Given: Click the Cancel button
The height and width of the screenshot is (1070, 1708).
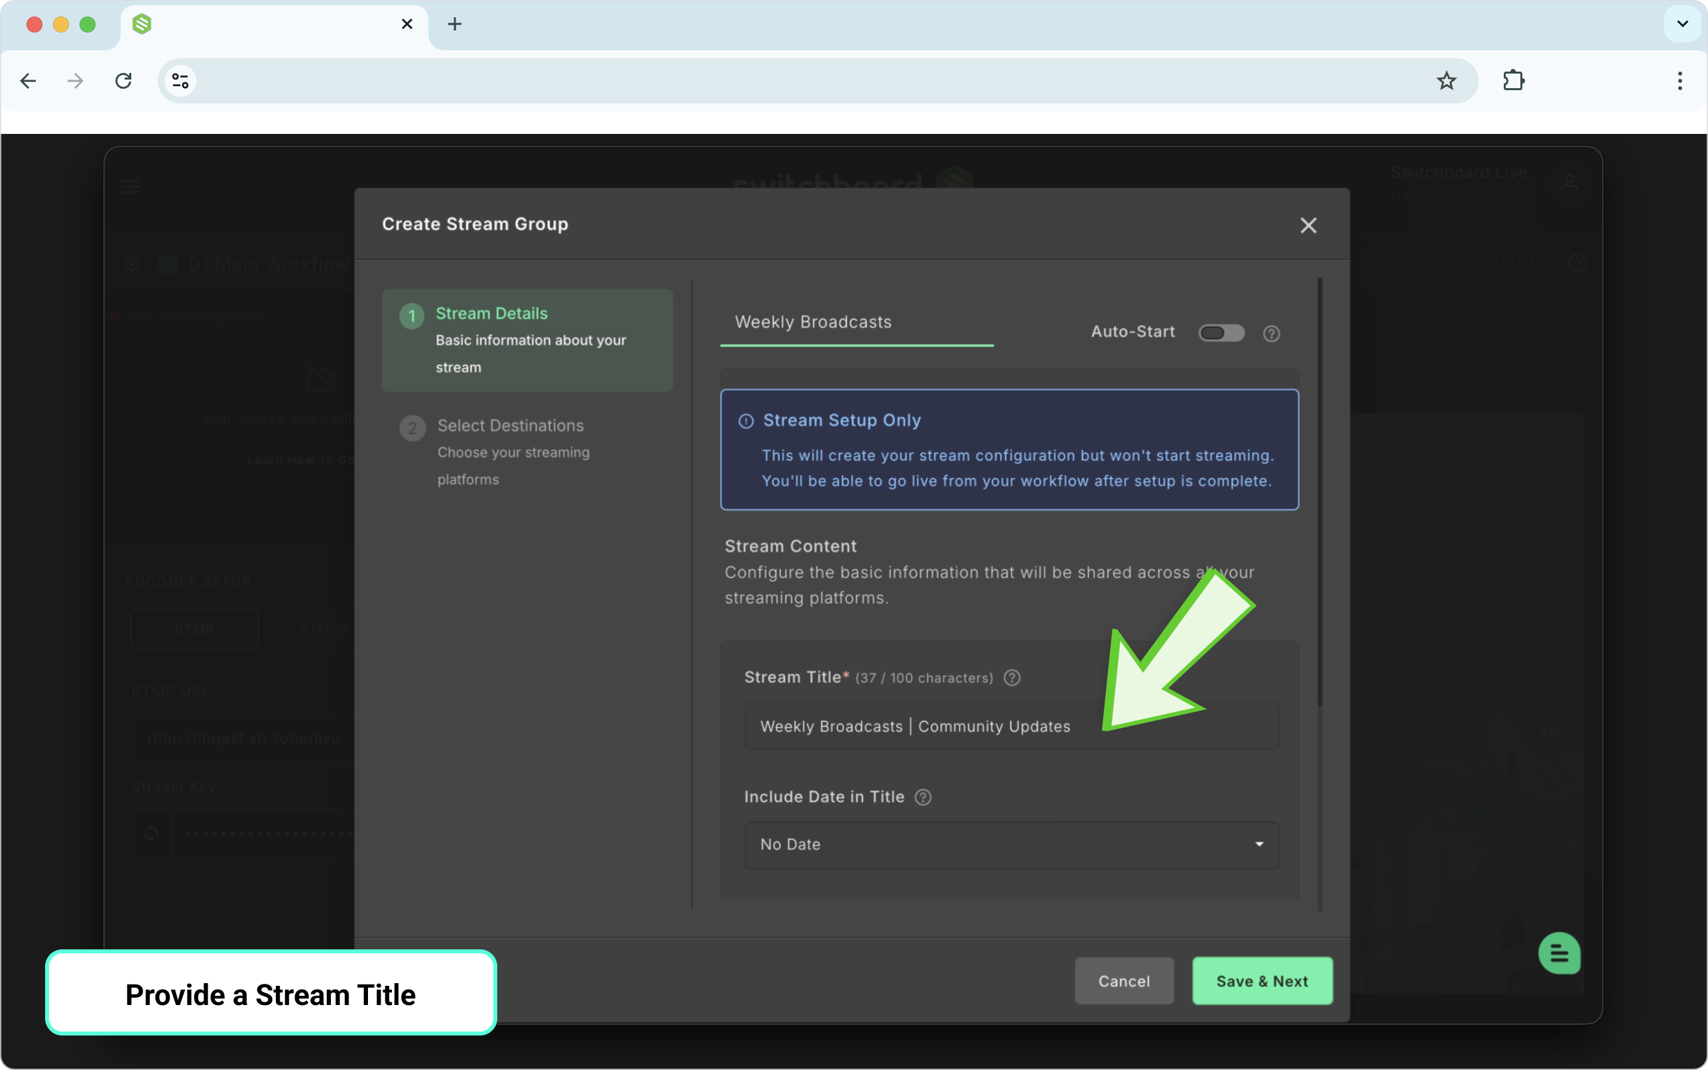Looking at the screenshot, I should pos(1125,981).
